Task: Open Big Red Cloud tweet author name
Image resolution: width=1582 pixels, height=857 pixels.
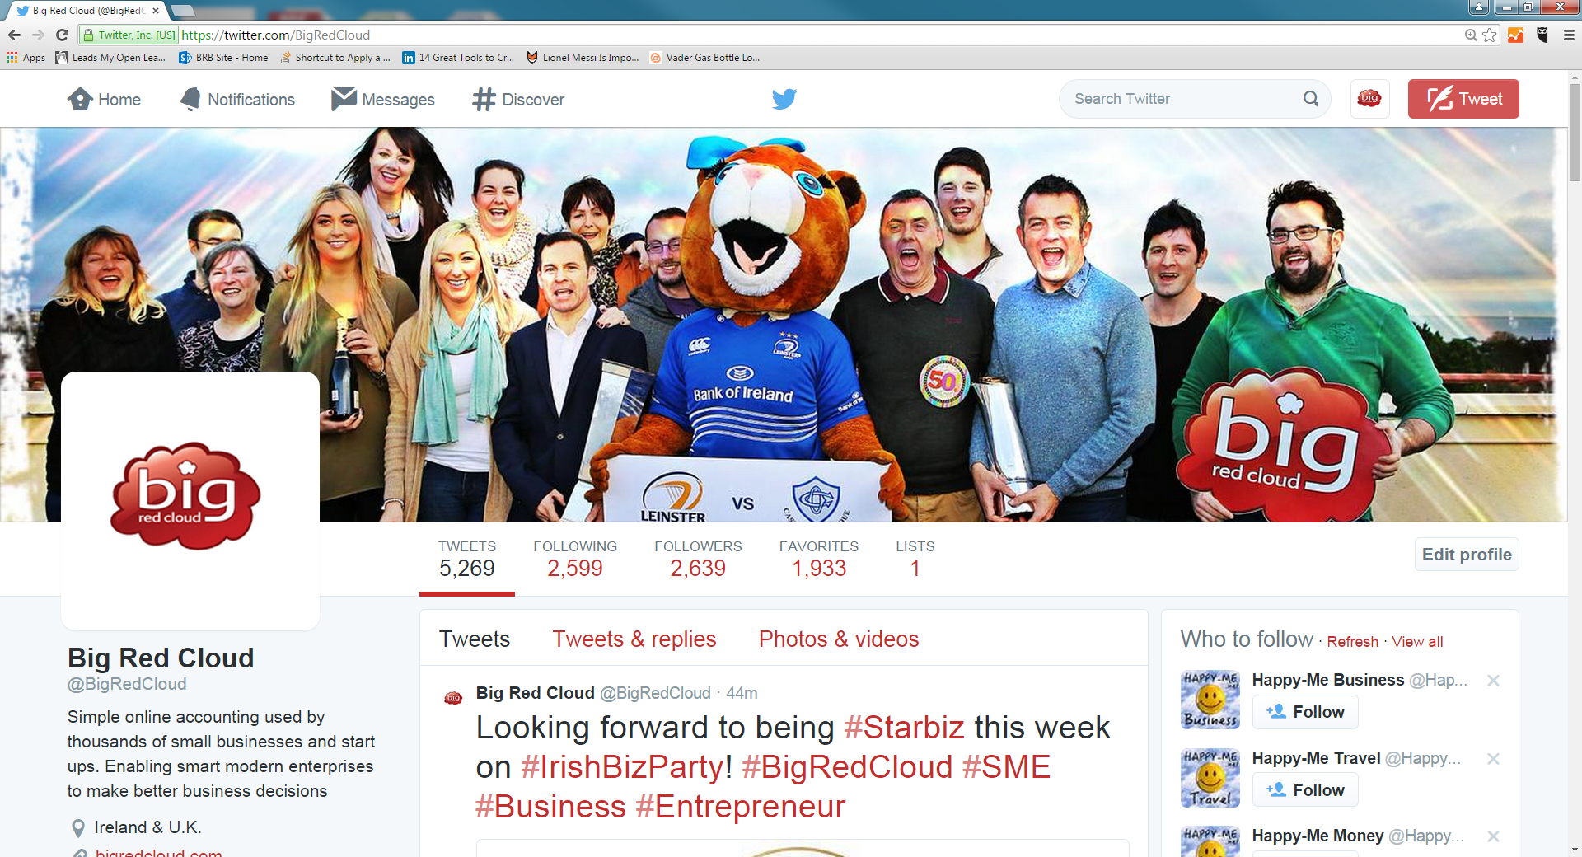Action: (x=535, y=693)
